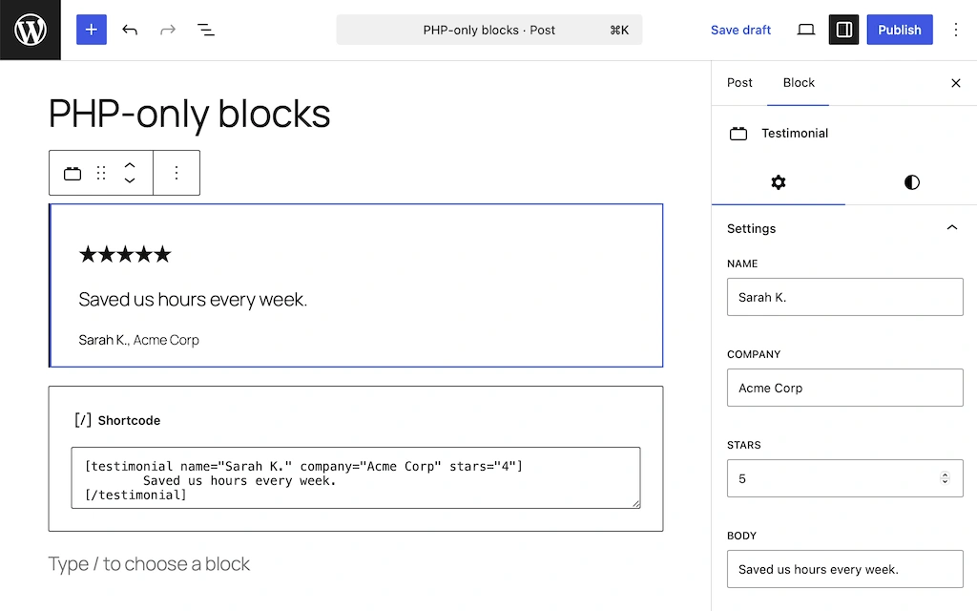Viewport: 977px width, 611px height.
Task: Click the block drag handle icon
Action: [101, 173]
